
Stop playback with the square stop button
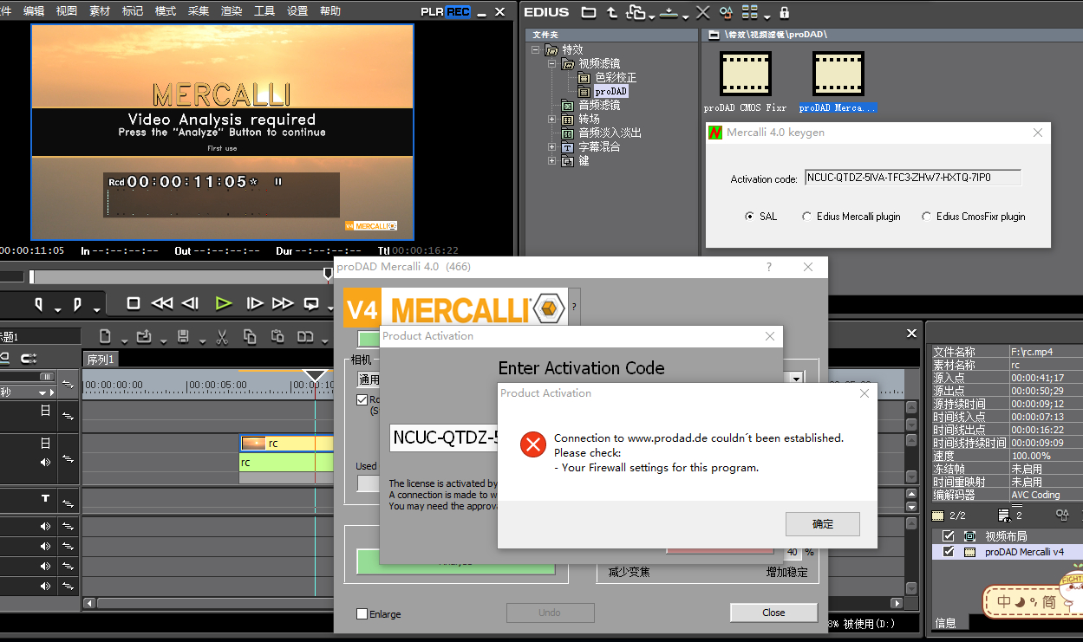[x=133, y=303]
